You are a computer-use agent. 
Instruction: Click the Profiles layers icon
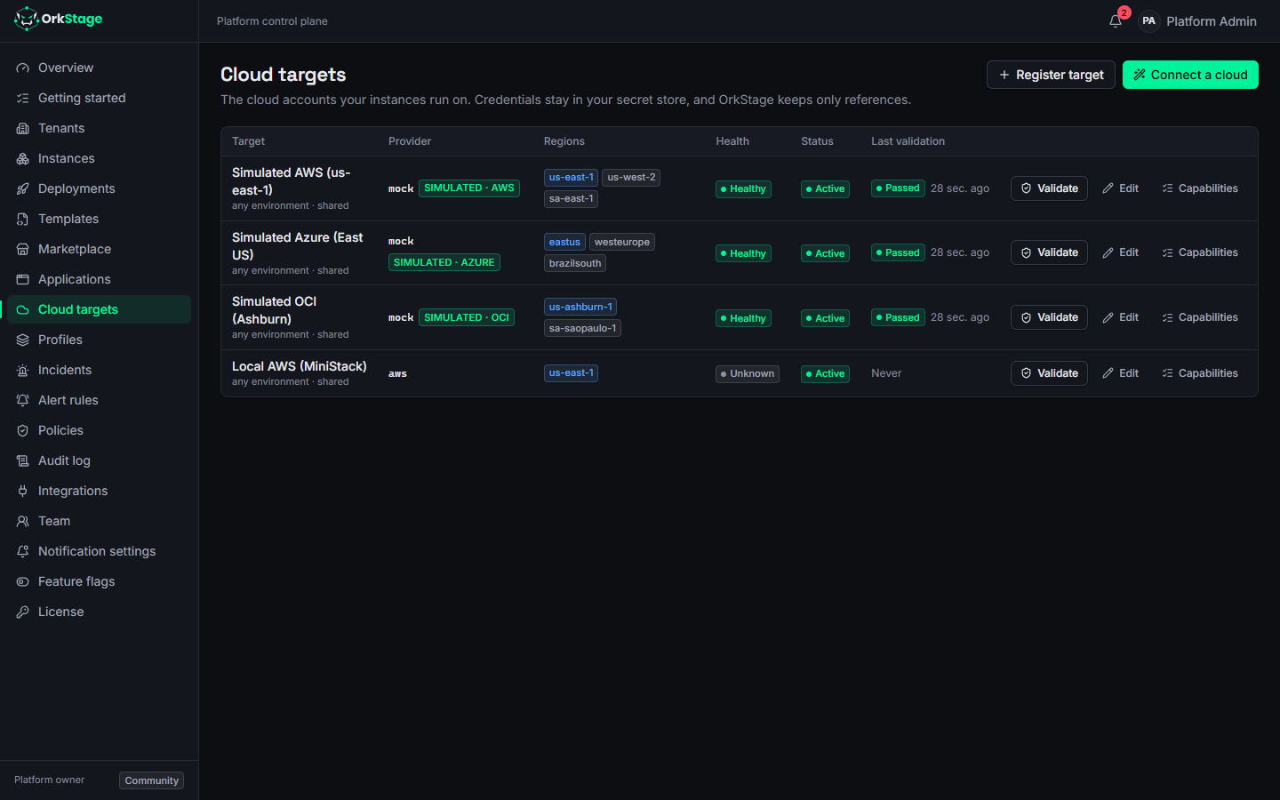coord(23,340)
